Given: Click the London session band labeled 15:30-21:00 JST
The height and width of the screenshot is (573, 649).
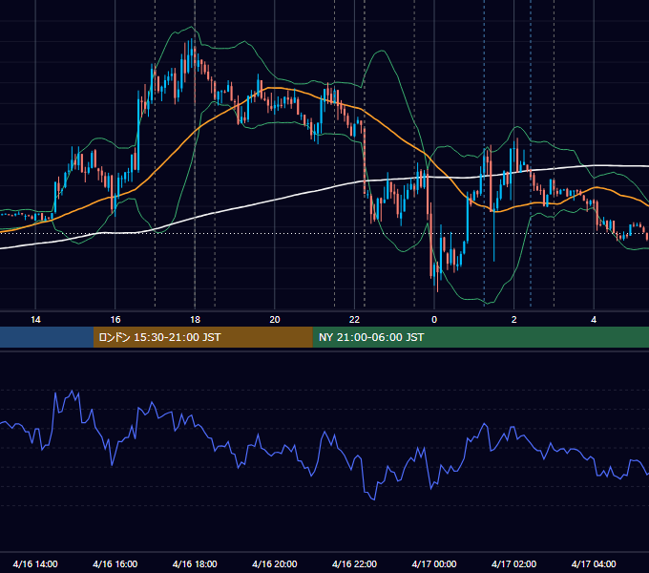Looking at the screenshot, I should coord(203,337).
